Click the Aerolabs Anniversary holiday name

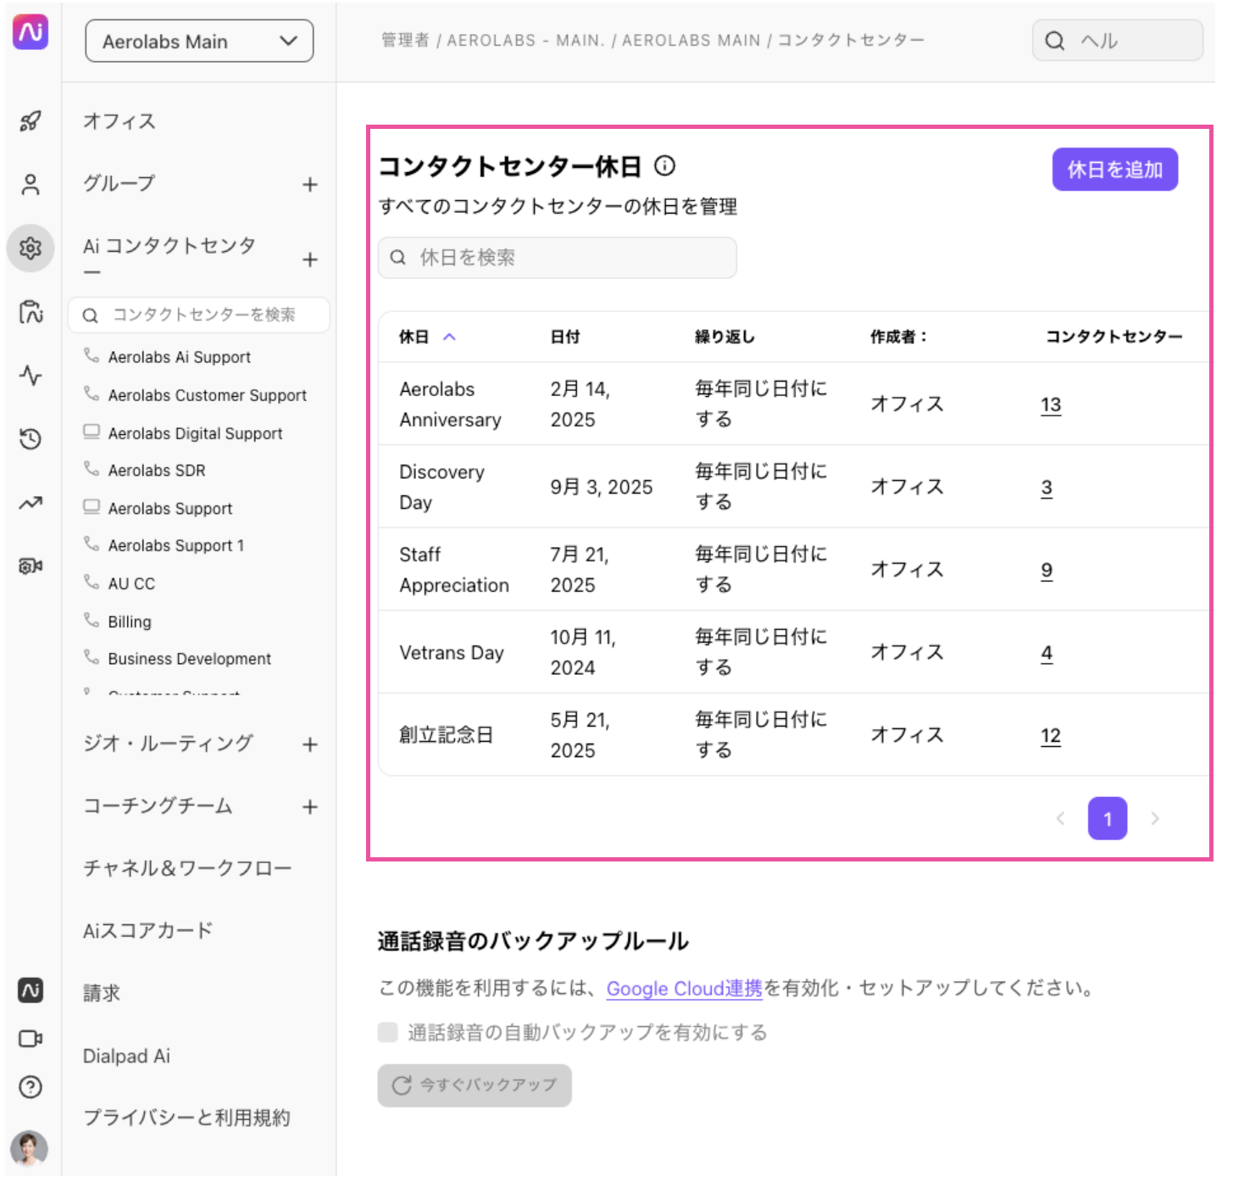pos(451,404)
